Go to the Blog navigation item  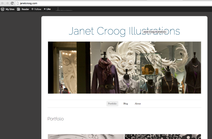(125, 104)
